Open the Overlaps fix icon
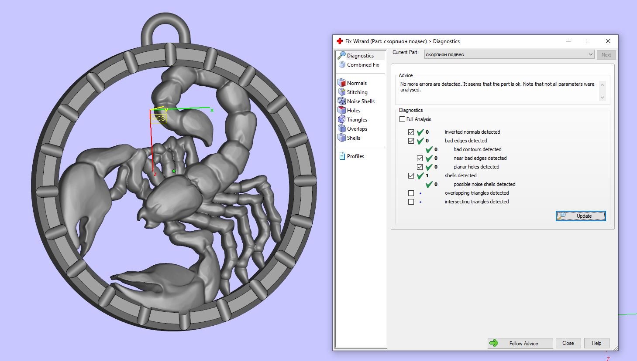The height and width of the screenshot is (361, 637). [x=342, y=128]
